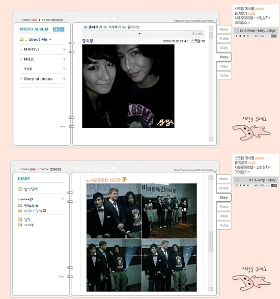The height and width of the screenshot is (299, 280).
Task: Select the Profile tab beside the photo album
Action: point(224,39)
